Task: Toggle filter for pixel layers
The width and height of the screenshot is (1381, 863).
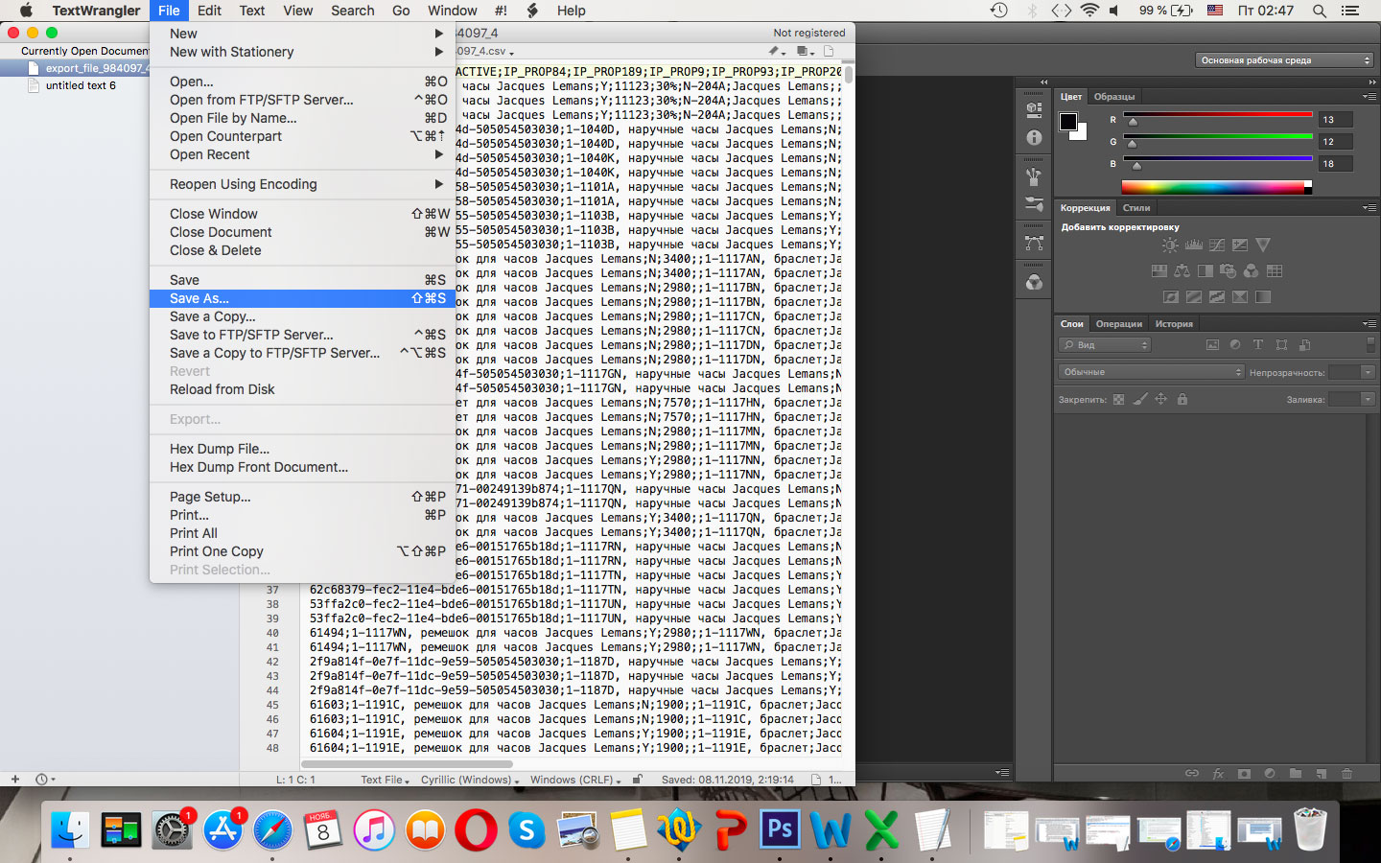Action: click(1212, 345)
